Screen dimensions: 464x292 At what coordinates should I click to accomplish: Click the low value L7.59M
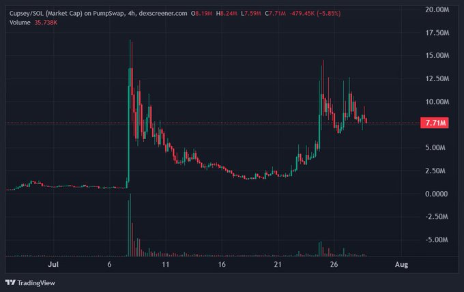(x=251, y=14)
